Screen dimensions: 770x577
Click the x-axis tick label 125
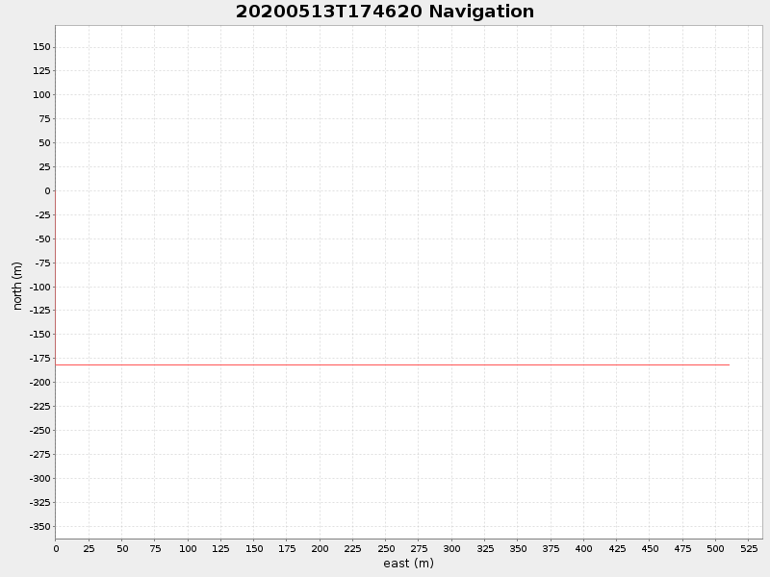tap(220, 549)
